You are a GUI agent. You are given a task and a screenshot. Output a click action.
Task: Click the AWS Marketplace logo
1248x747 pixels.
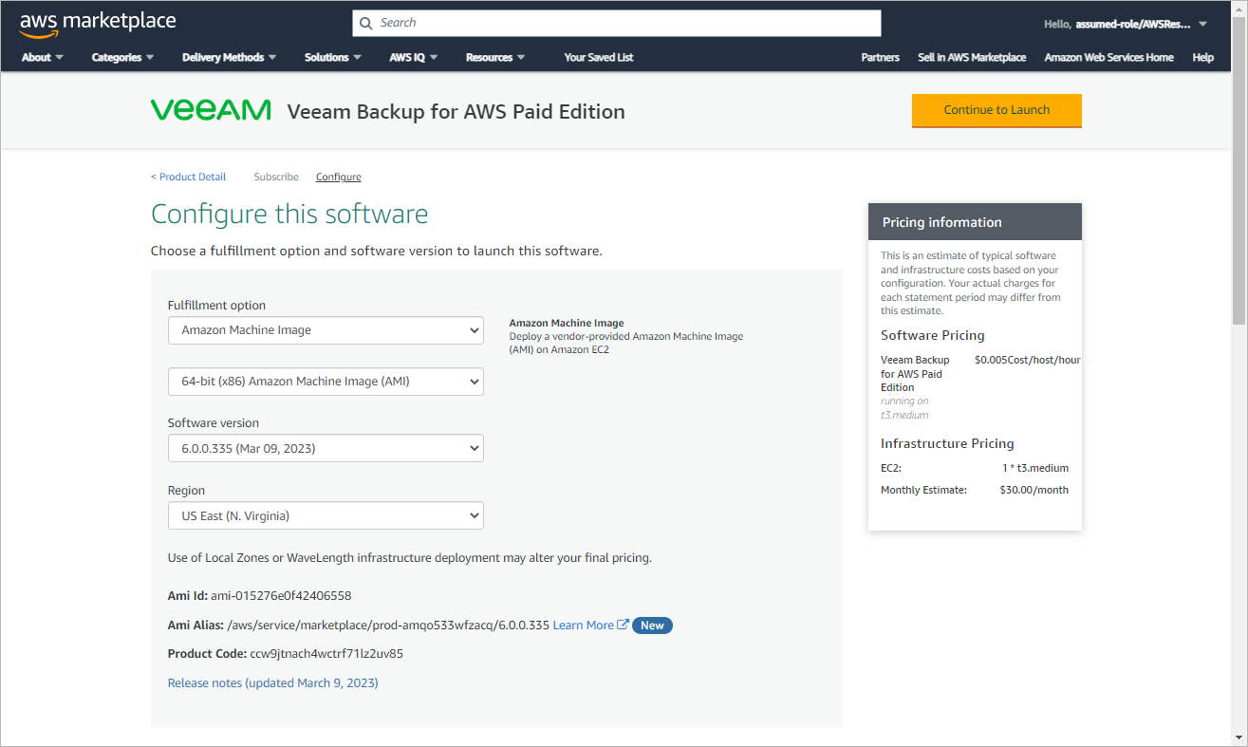click(97, 24)
